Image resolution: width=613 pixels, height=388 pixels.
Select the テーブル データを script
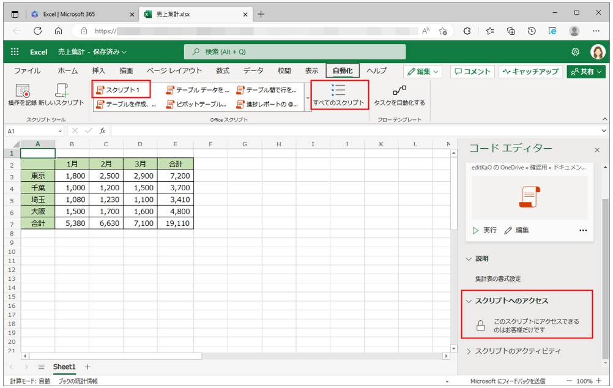pyautogui.click(x=198, y=90)
